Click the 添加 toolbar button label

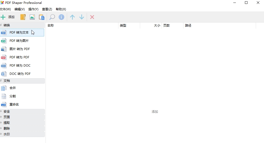click(11, 17)
